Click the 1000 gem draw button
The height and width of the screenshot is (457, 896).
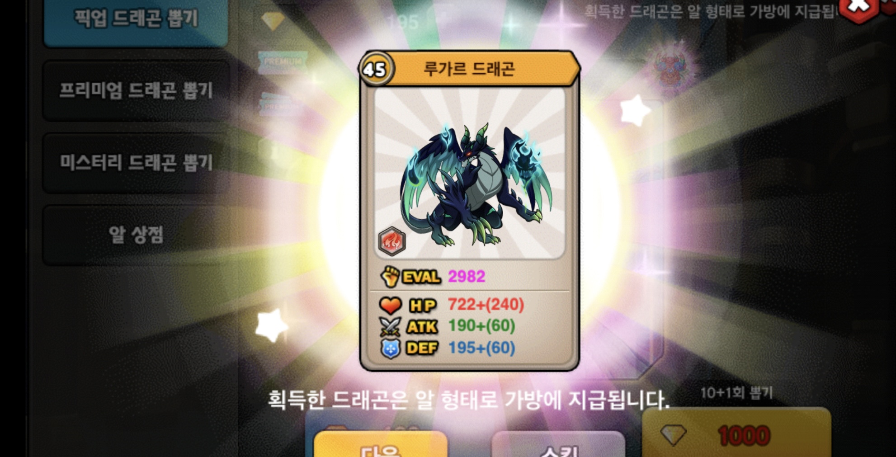736,433
